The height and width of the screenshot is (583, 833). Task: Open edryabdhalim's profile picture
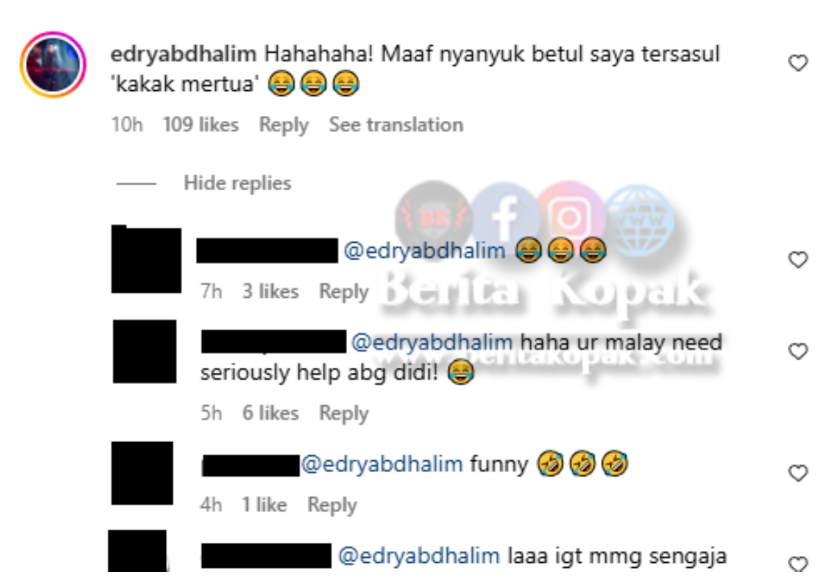point(54,64)
